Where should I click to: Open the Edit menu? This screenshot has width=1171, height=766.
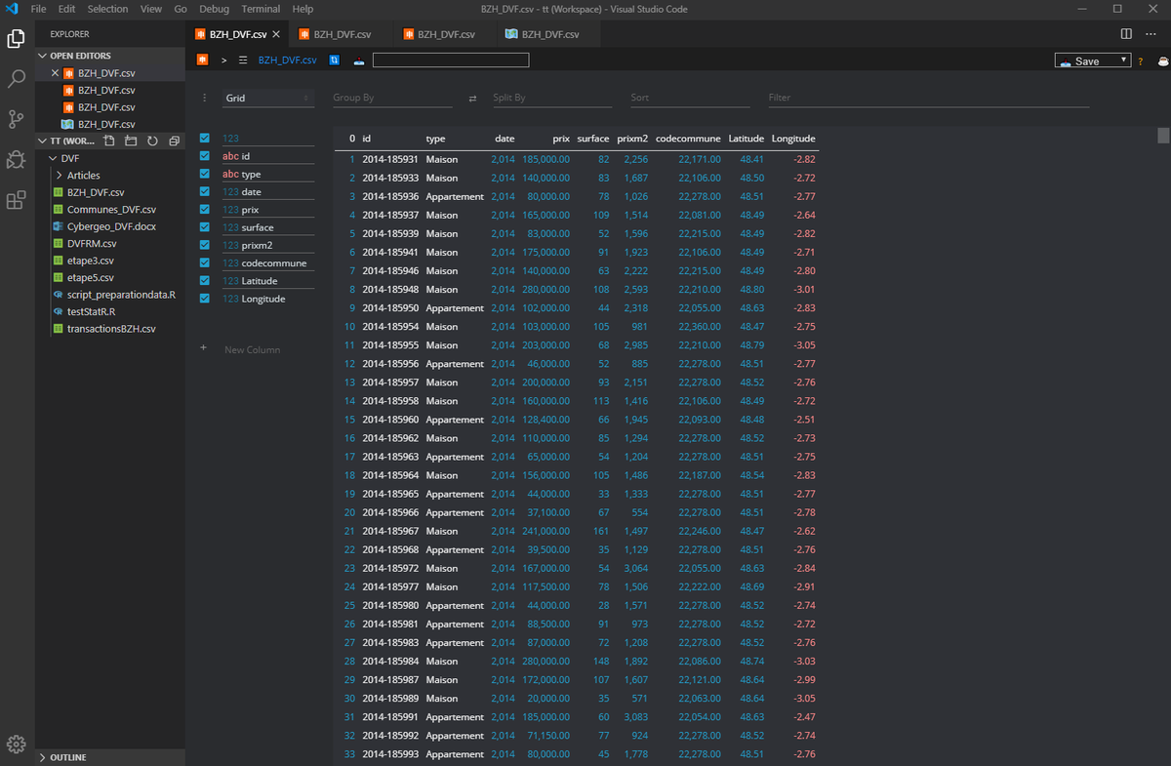point(66,9)
